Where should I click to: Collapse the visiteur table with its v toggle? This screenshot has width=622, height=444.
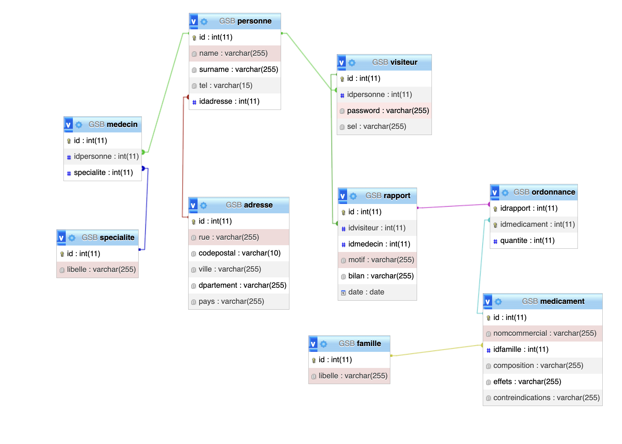(x=341, y=63)
